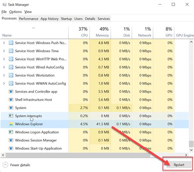
Task: Open the Startup tab
Action: click(66, 19)
